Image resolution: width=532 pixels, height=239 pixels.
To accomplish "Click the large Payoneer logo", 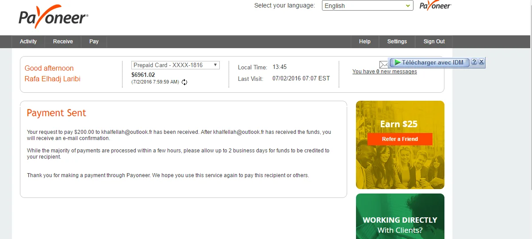I will click(x=54, y=18).
